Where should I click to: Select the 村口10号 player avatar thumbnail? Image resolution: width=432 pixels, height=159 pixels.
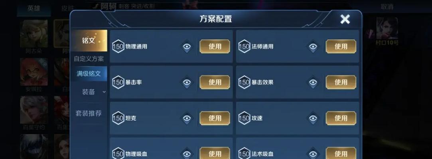click(387, 28)
